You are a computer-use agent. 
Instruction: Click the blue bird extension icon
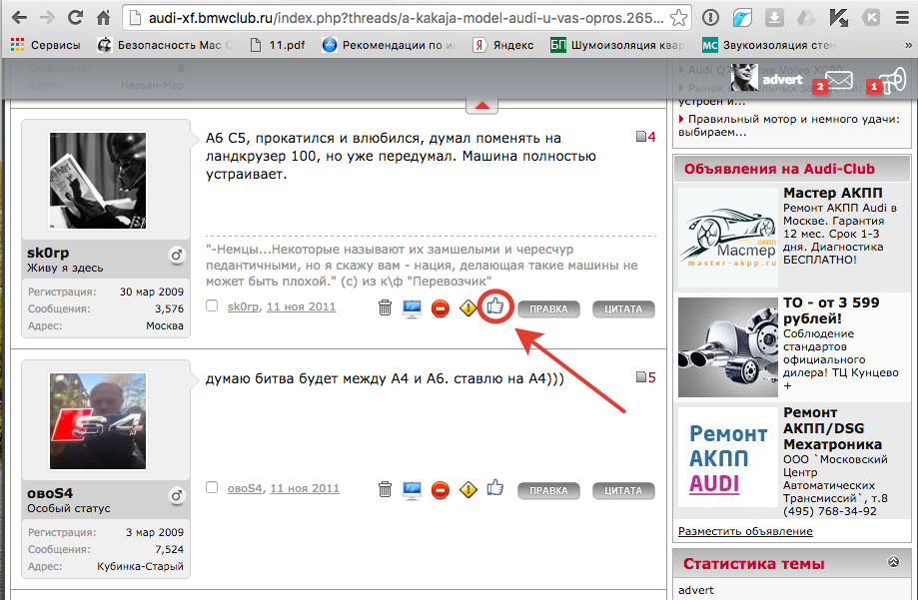(x=742, y=18)
